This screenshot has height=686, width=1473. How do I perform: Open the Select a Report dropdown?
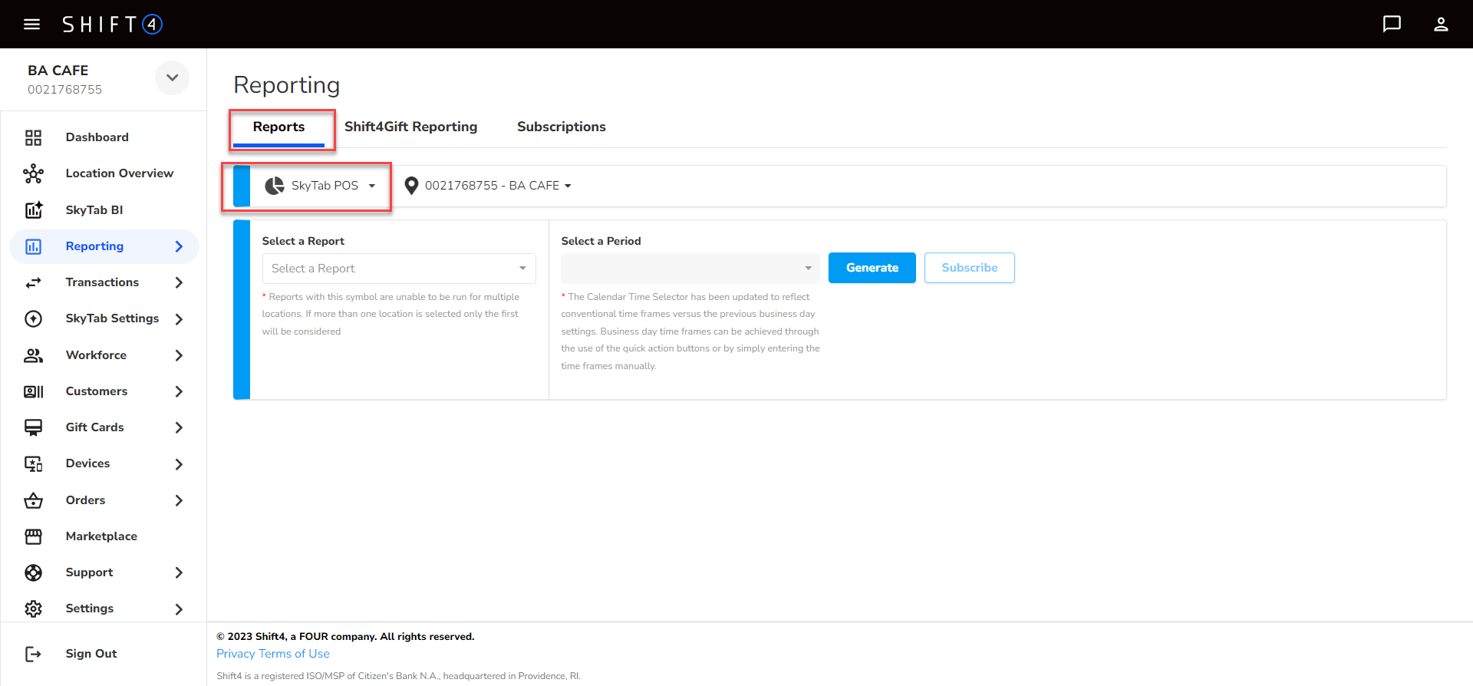click(398, 269)
